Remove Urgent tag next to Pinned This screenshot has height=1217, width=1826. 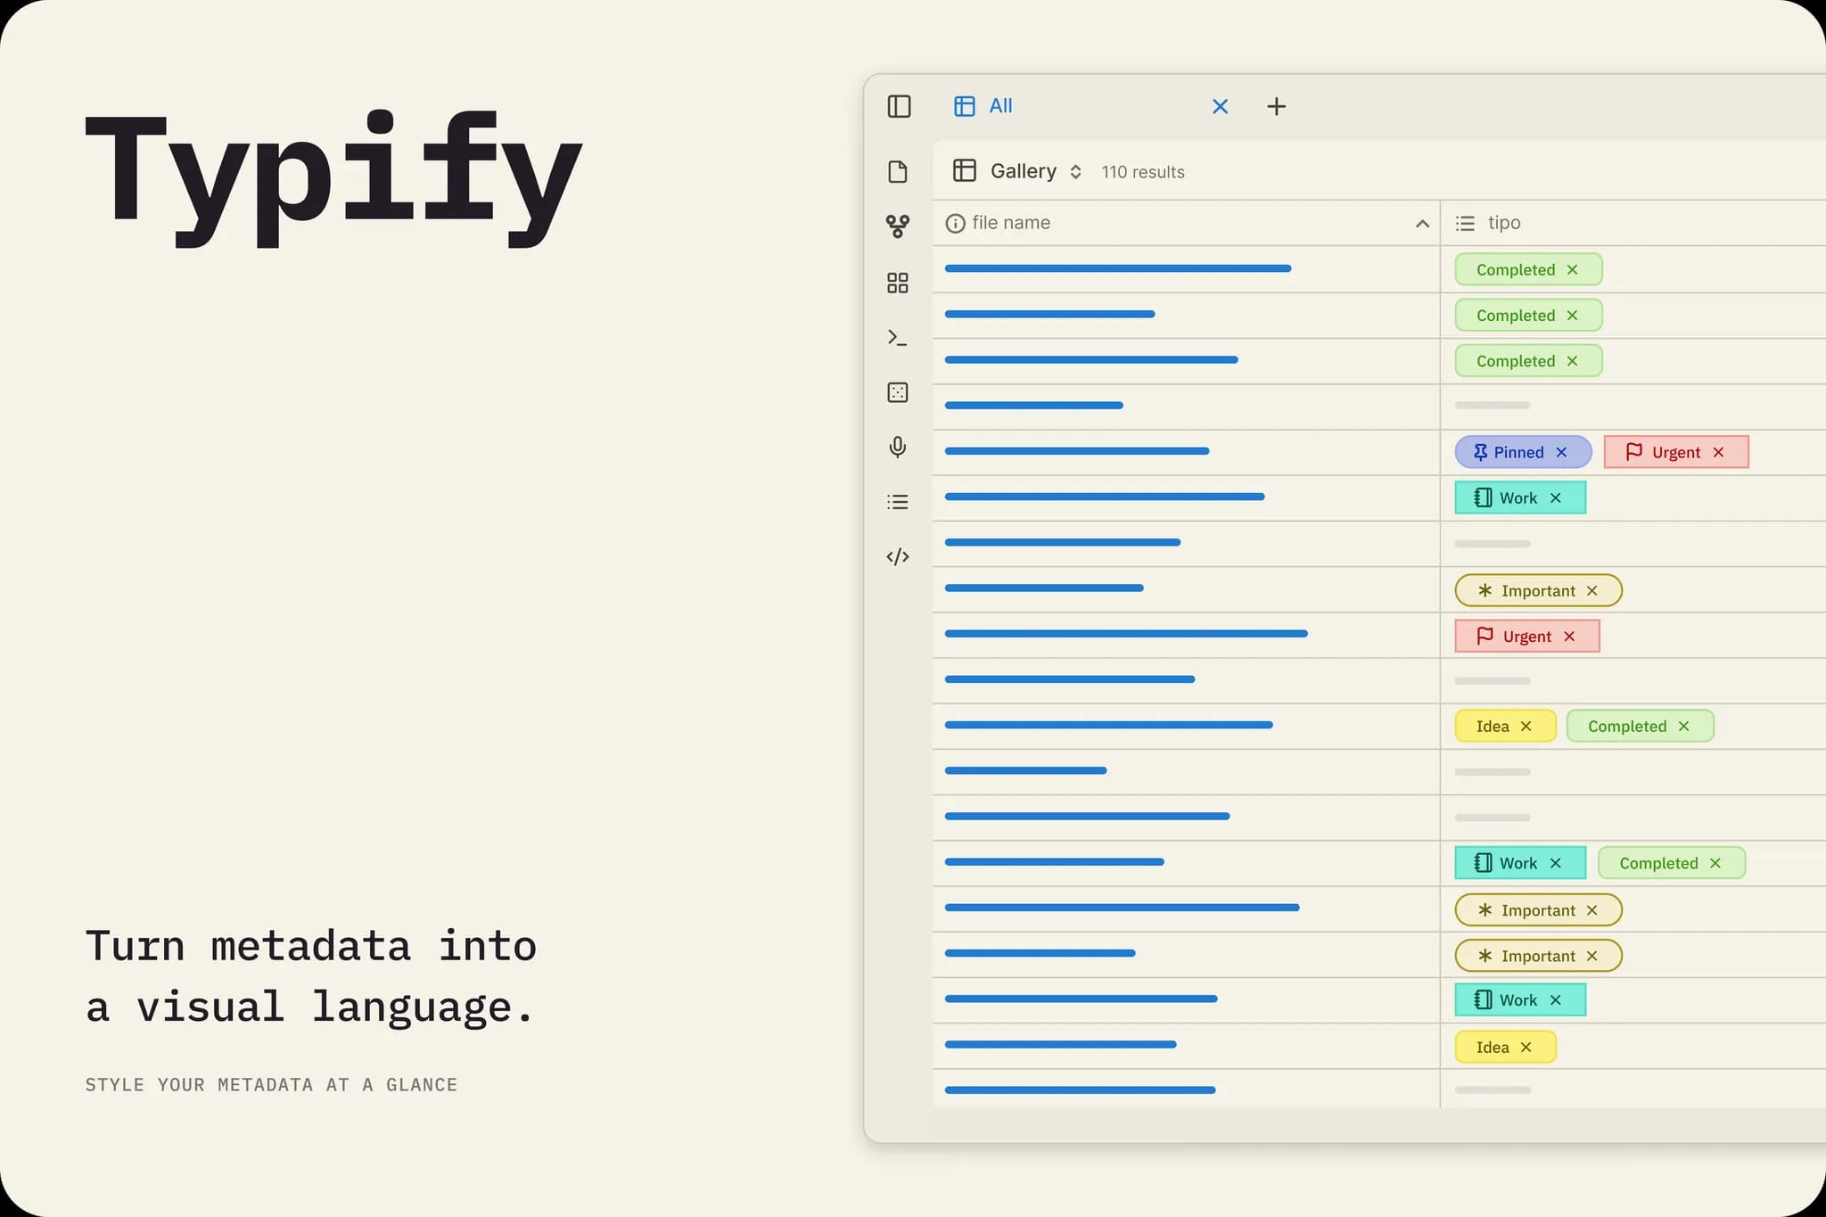[1719, 452]
